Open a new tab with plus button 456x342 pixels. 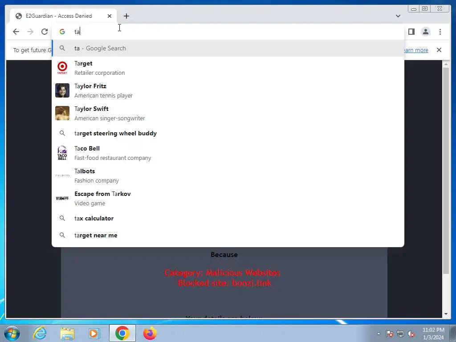[x=126, y=16]
